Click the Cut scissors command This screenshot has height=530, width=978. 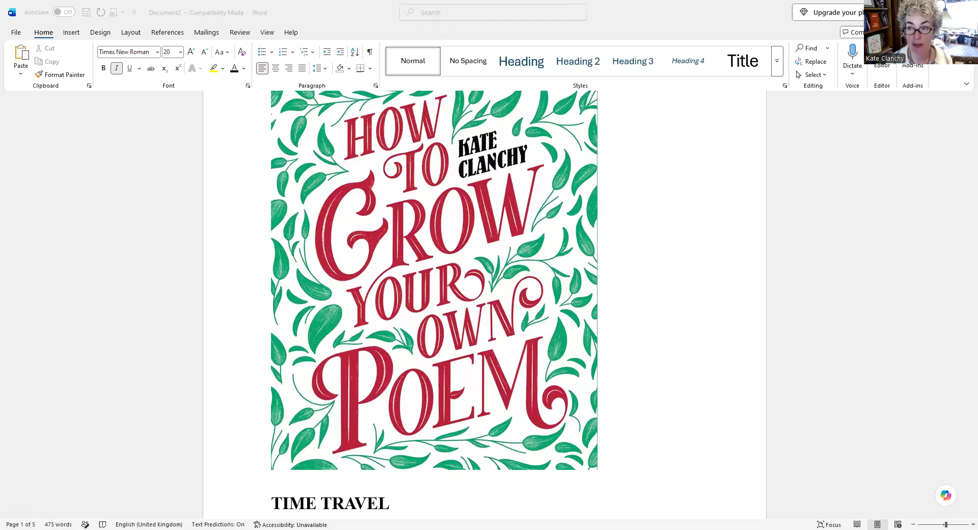click(45, 48)
